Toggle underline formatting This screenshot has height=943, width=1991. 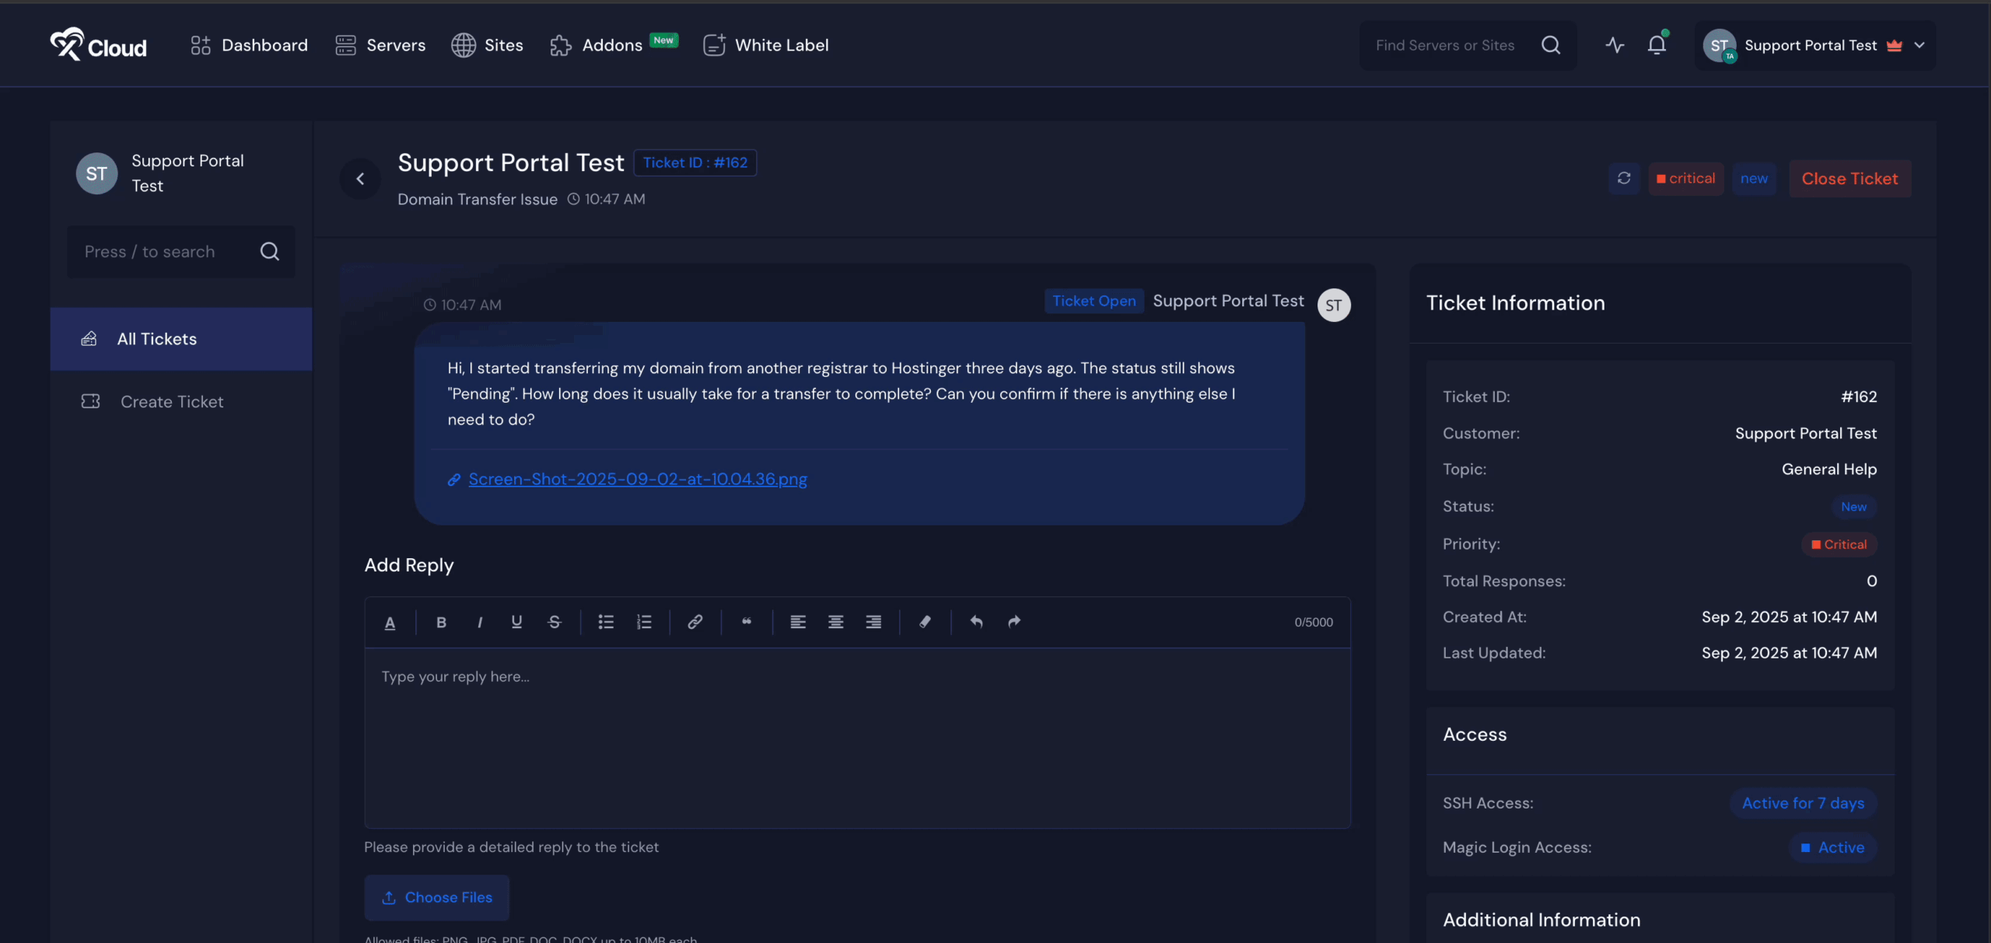point(516,622)
